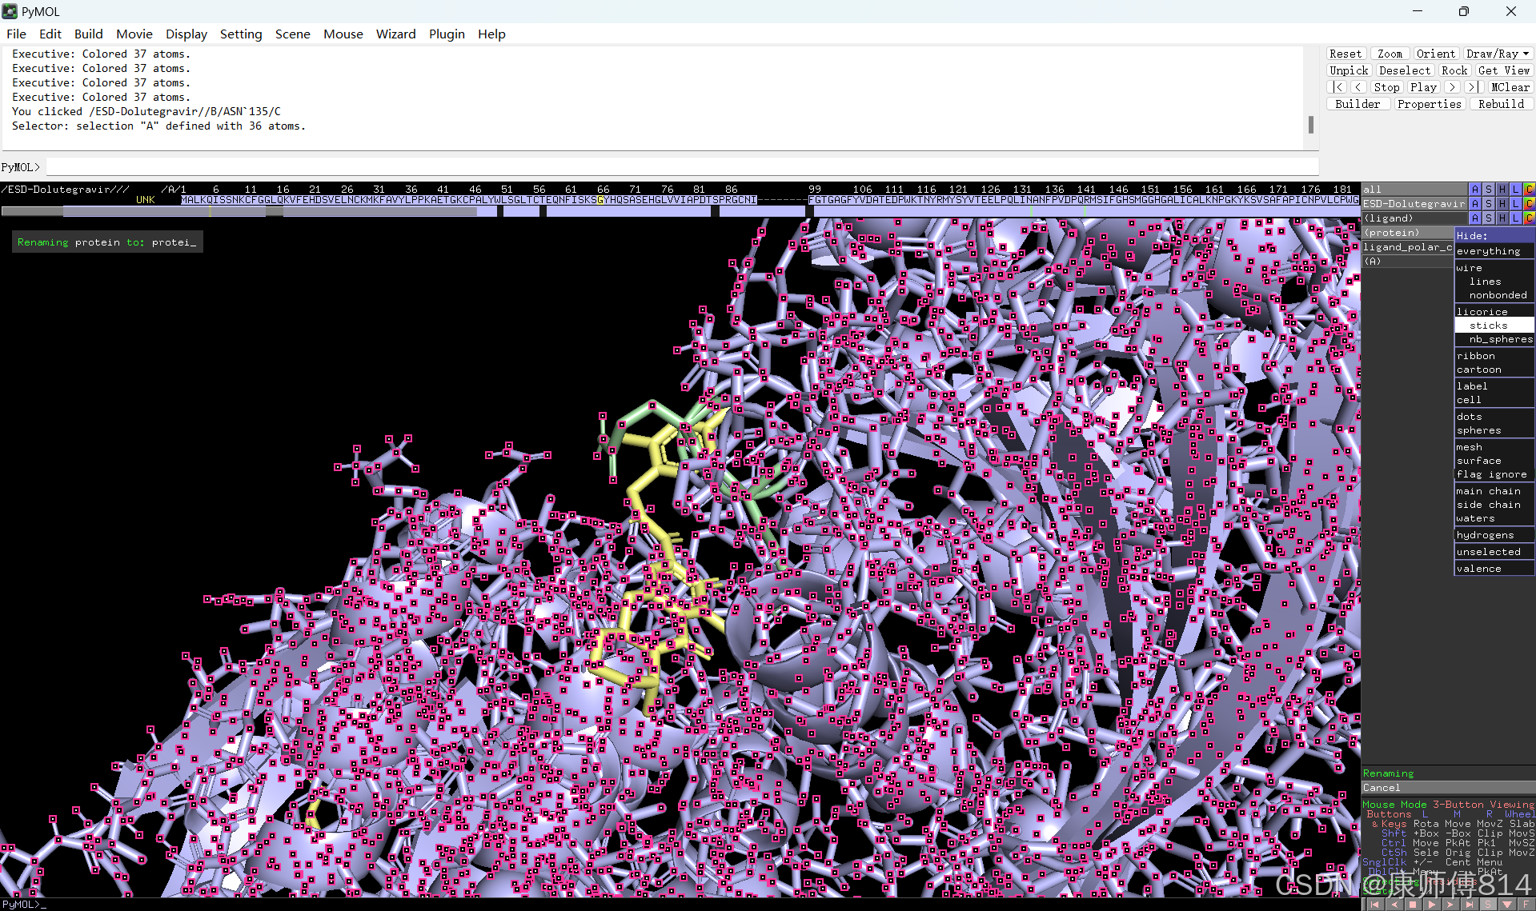Image resolution: width=1536 pixels, height=911 pixels.
Task: Click the Get View button
Action: [1504, 70]
